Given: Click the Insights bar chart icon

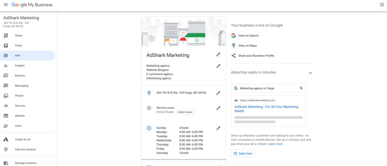Looking at the screenshot, I should (6, 66).
